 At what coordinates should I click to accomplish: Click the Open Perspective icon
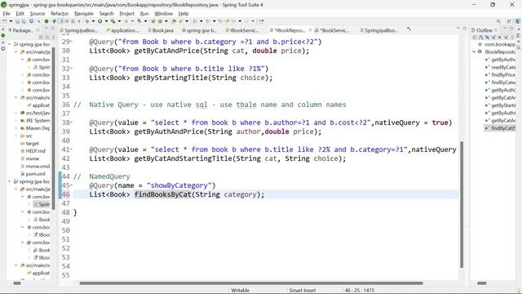tap(509, 21)
